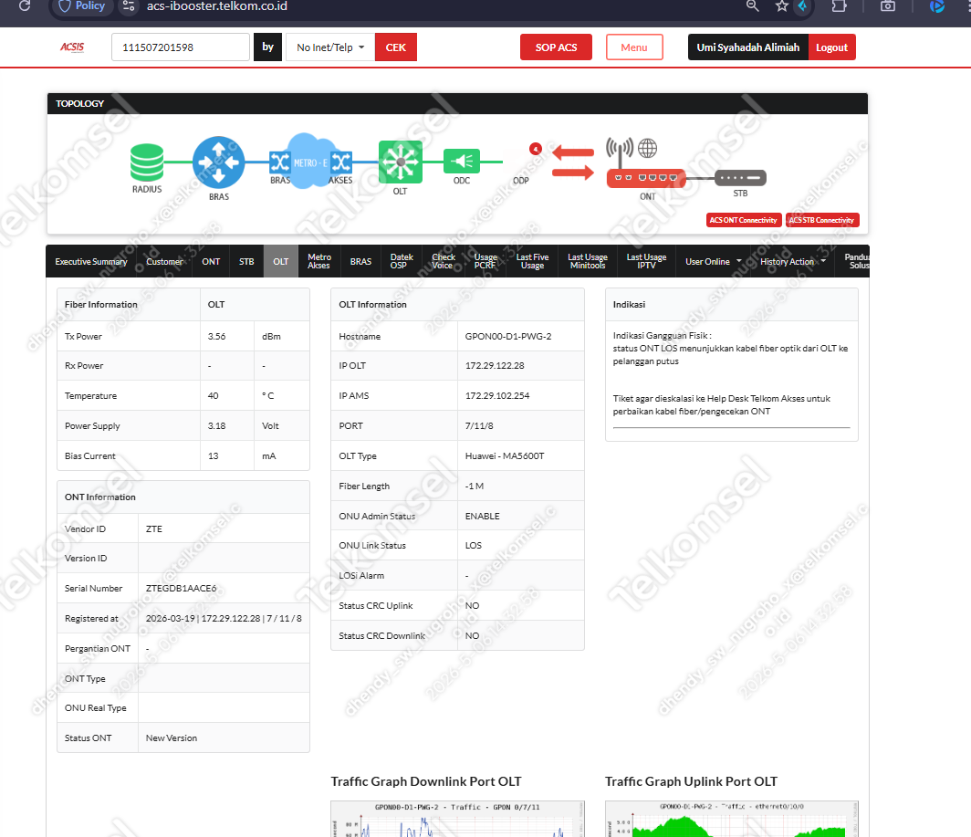
Task: Click ACS ONT Connectivity button
Action: 743,220
